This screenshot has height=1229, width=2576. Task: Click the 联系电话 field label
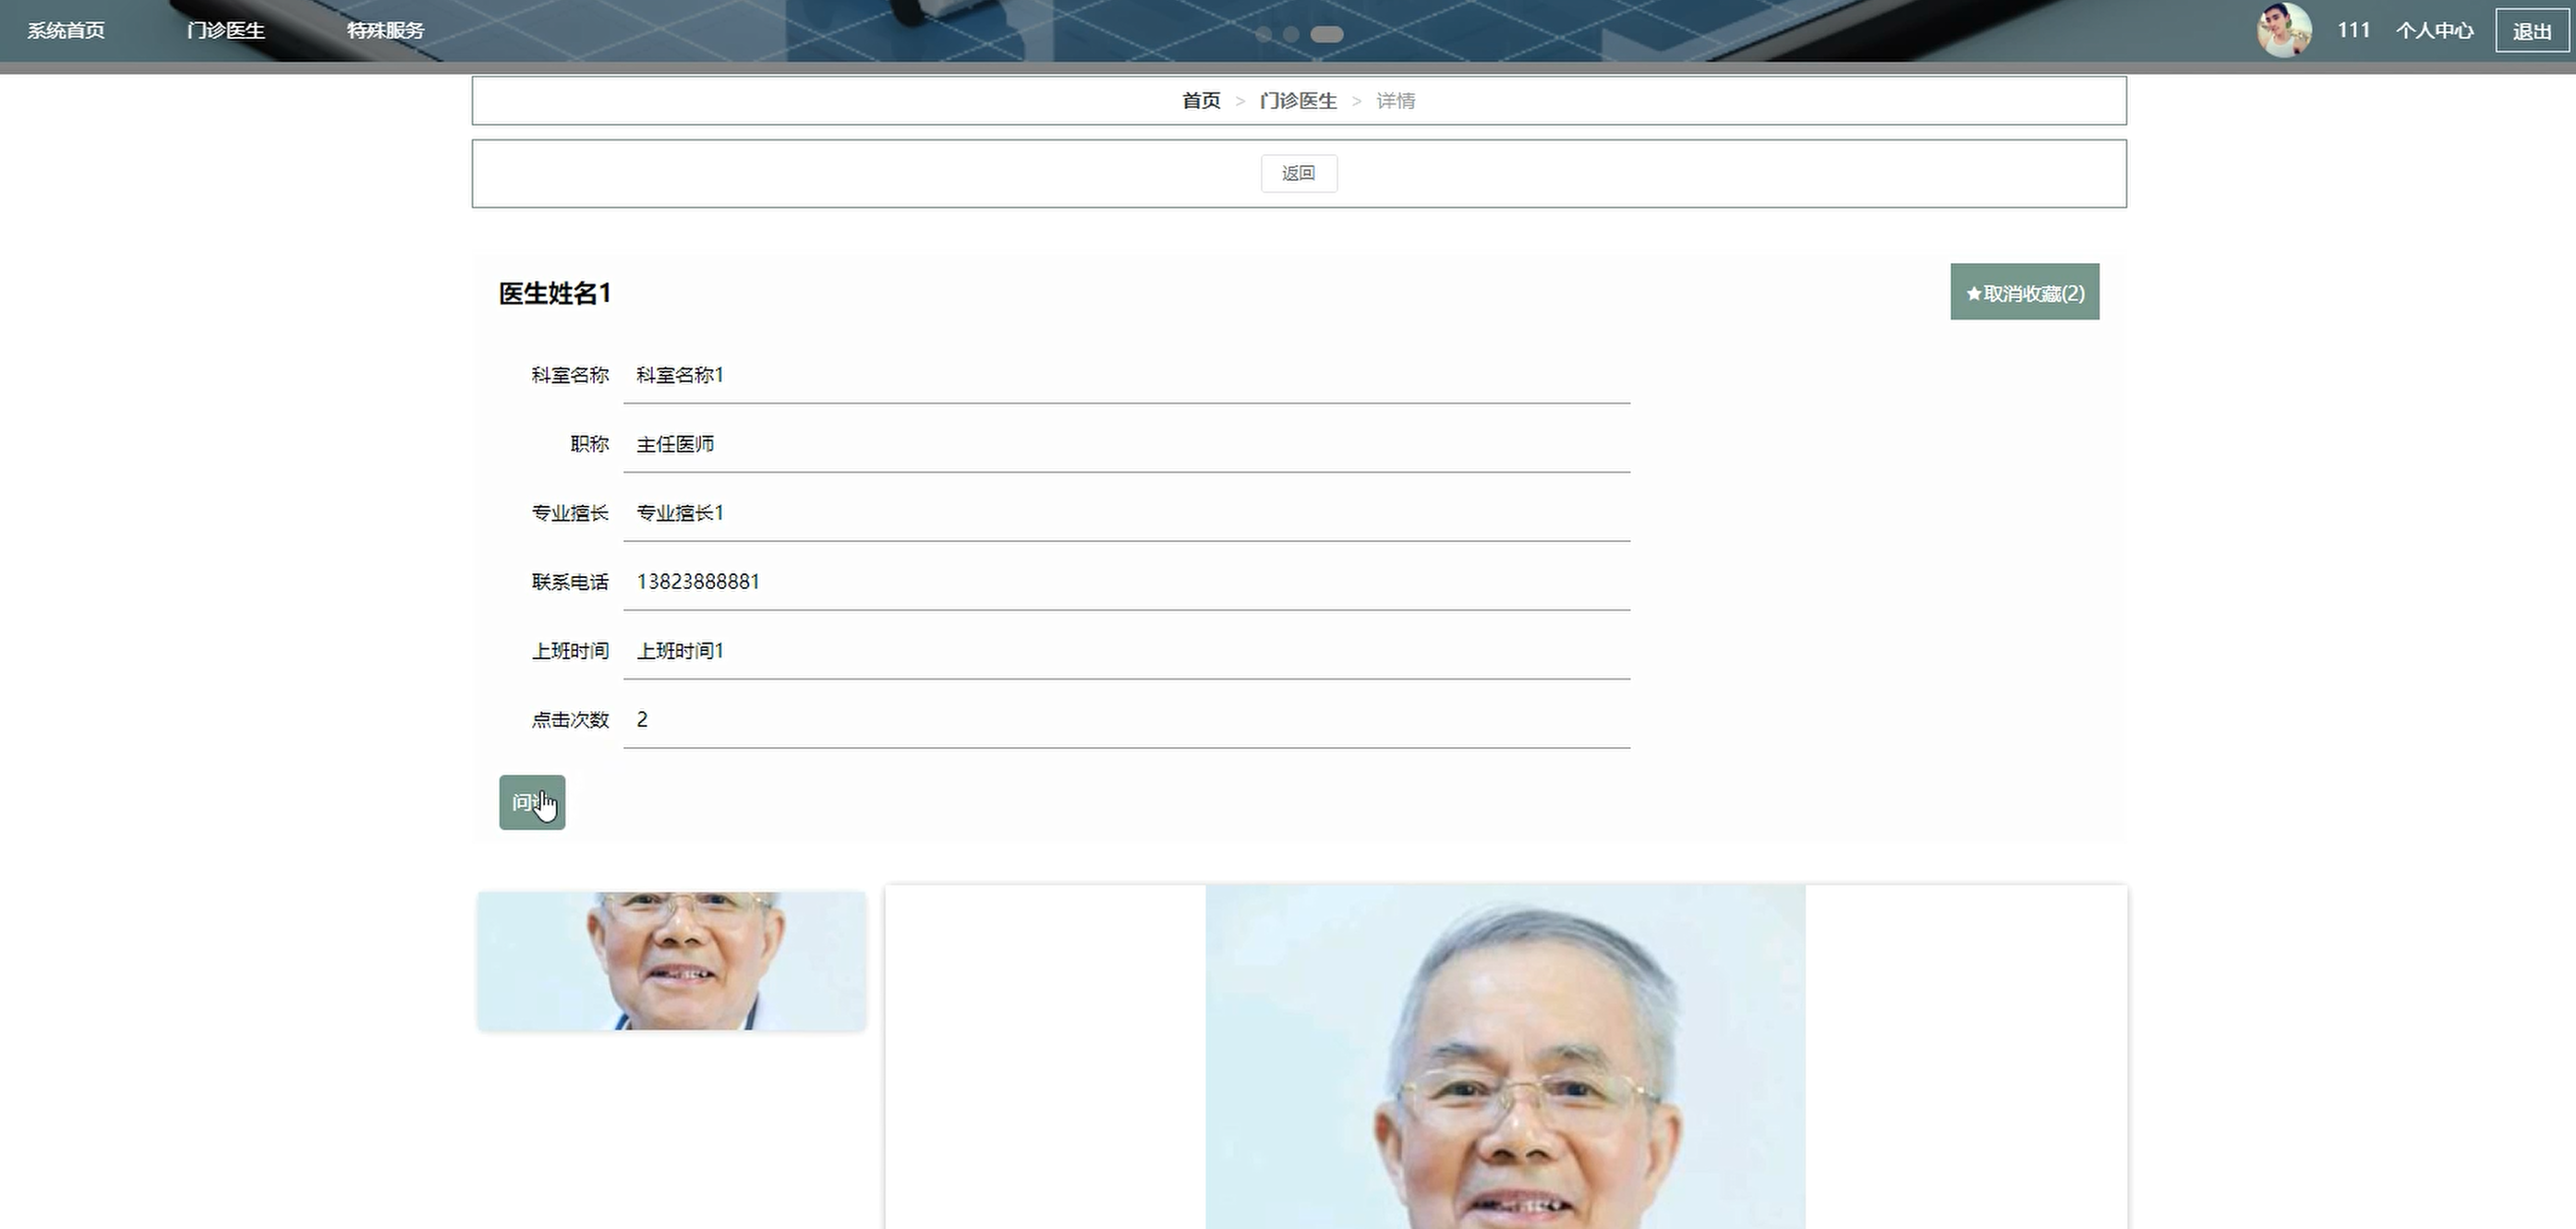click(x=570, y=582)
